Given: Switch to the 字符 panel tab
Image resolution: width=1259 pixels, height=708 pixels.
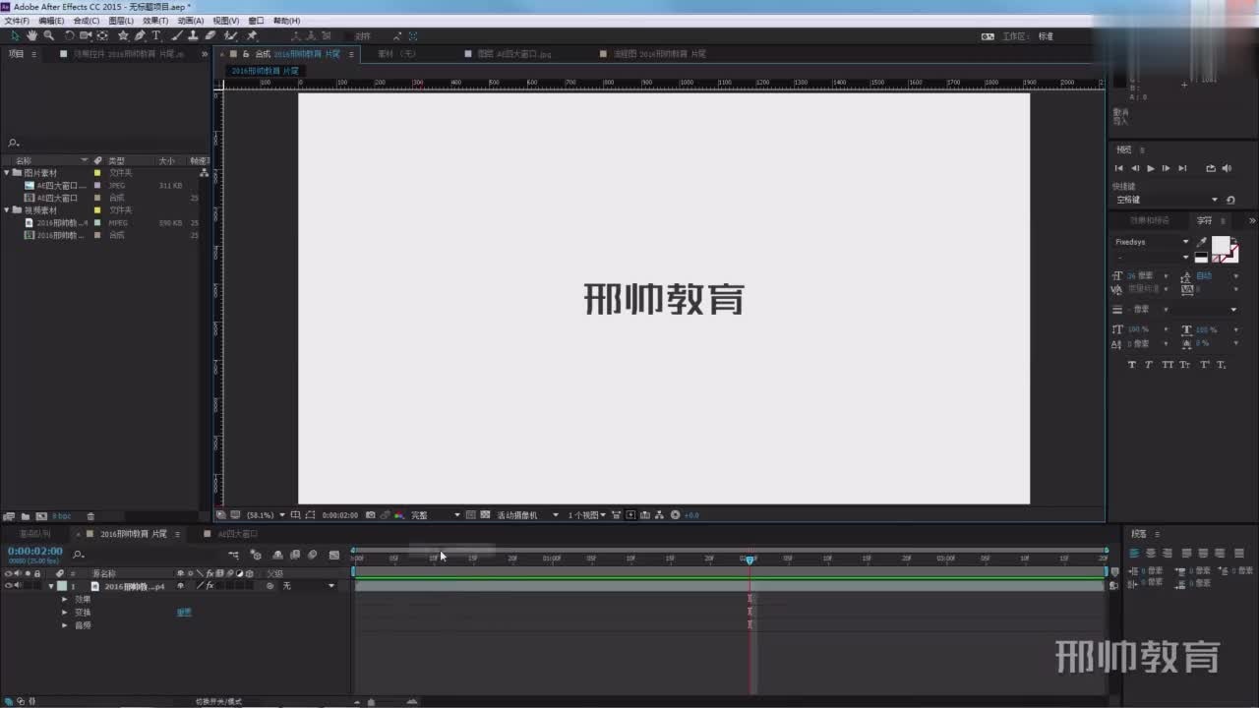Looking at the screenshot, I should (1204, 220).
